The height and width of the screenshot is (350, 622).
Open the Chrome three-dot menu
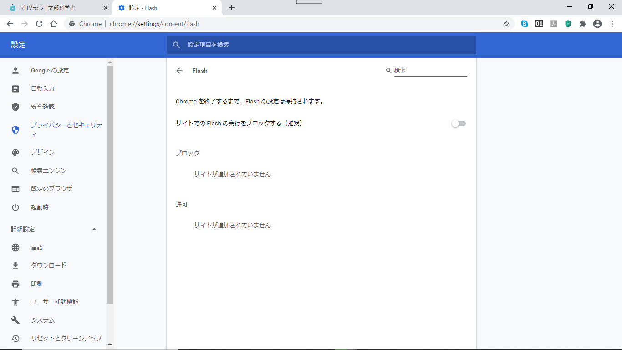[612, 24]
